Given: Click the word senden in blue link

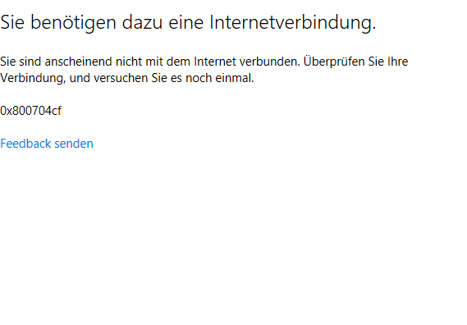Looking at the screenshot, I should pyautogui.click(x=74, y=144).
